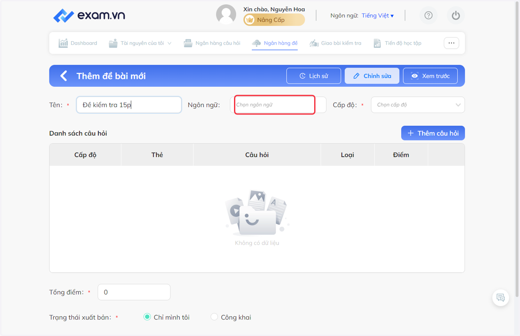Click the Tiến độ học tập report icon
The image size is (520, 336).
click(x=377, y=43)
